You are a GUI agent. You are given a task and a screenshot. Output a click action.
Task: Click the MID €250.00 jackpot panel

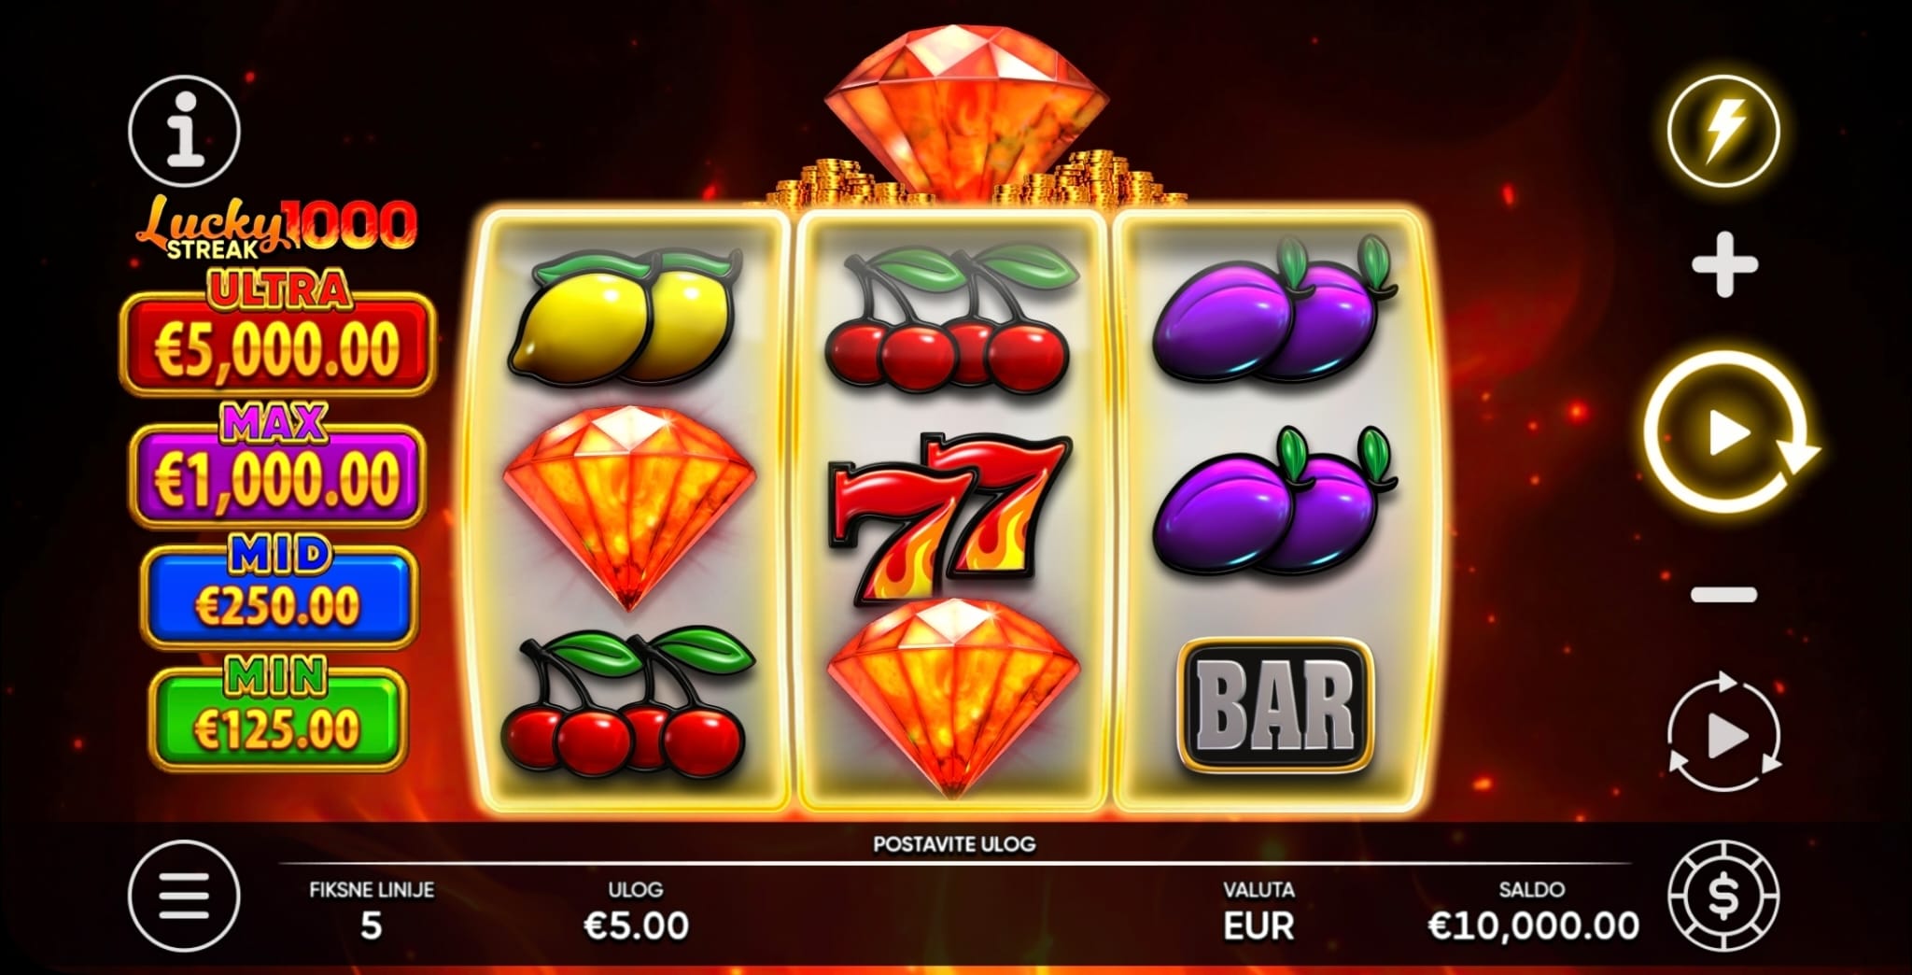(x=278, y=592)
